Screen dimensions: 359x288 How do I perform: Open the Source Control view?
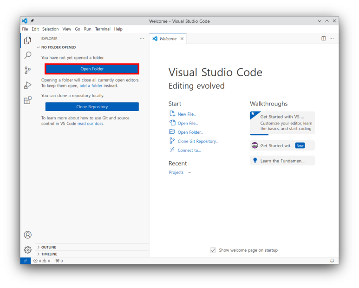[28, 70]
